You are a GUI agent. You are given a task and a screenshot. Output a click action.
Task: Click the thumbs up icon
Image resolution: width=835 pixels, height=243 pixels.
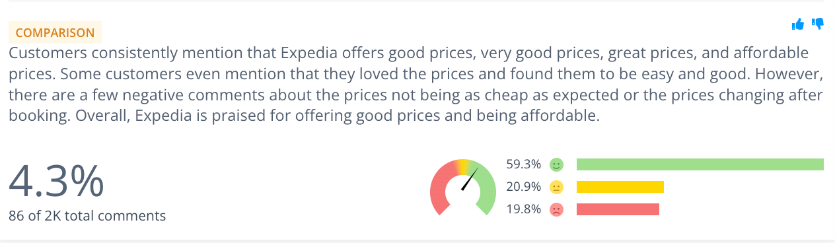(x=797, y=24)
